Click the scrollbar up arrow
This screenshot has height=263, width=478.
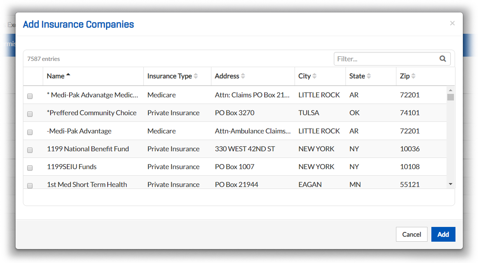coord(451,90)
